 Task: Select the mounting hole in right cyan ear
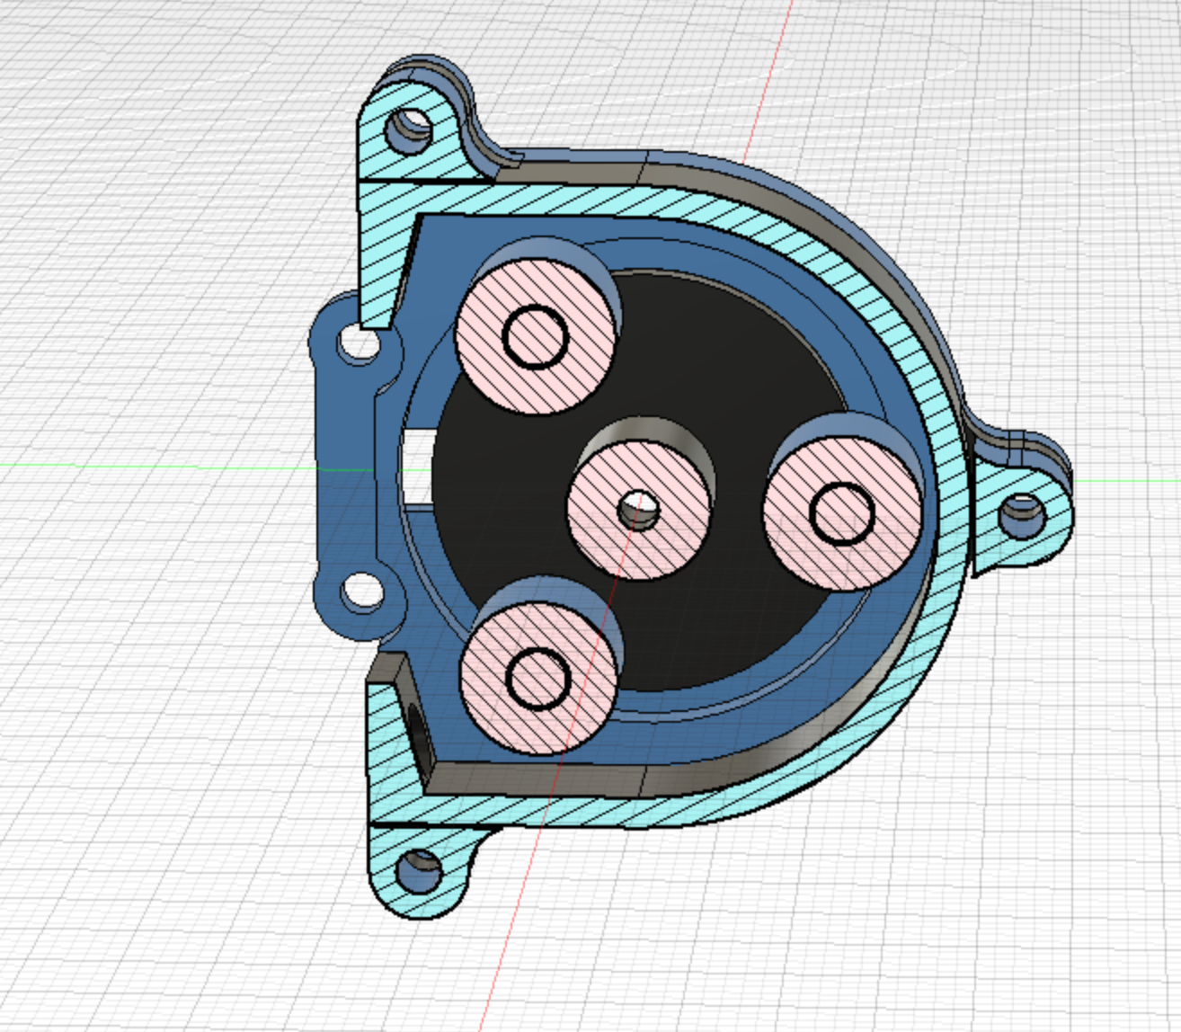click(1022, 516)
